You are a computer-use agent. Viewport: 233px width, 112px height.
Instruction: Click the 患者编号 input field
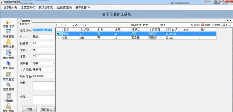click(44, 30)
